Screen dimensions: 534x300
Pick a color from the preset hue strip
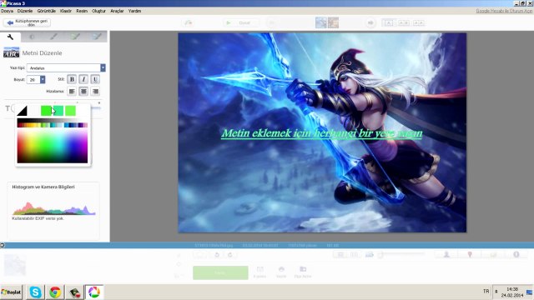pos(53,125)
